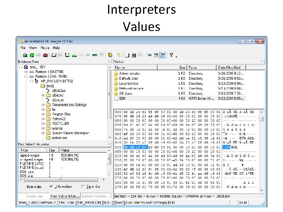Sort file list by Size column
This screenshot has width=283, height=212.
[x=172, y=68]
